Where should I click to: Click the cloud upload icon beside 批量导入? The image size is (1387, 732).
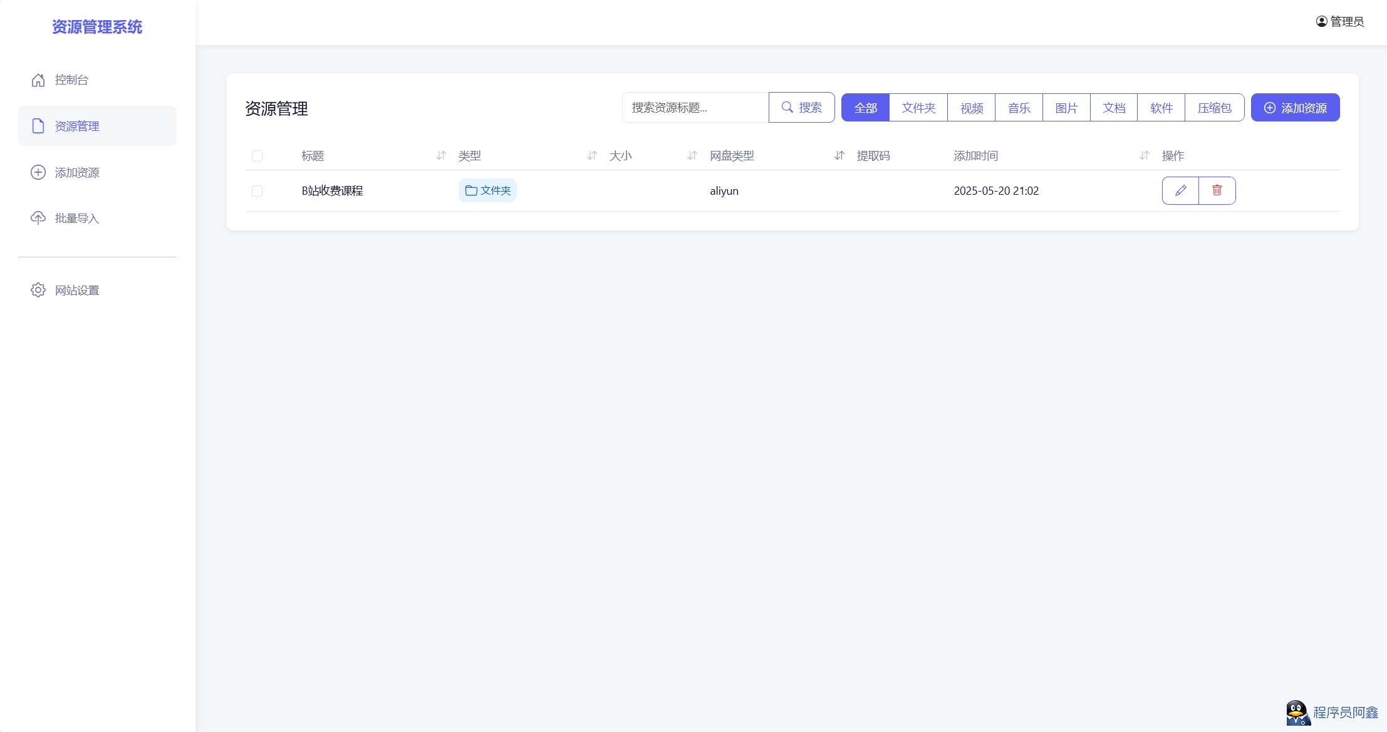[x=38, y=218]
